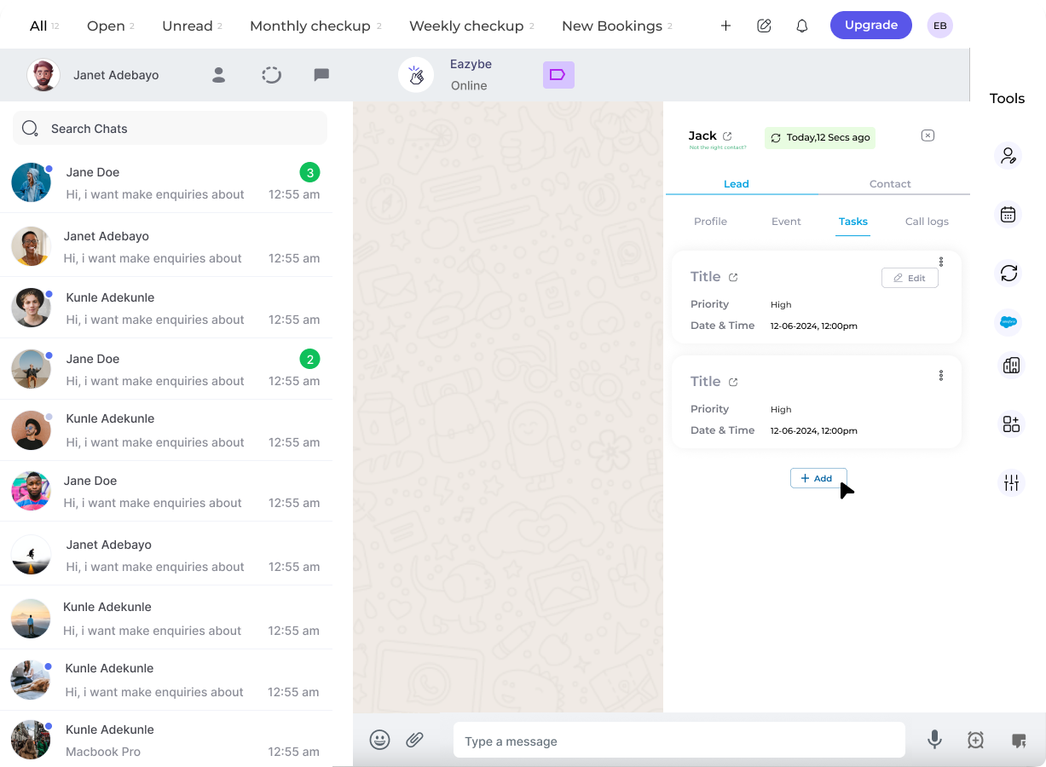Viewport: 1046px width, 767px height.
Task: Open the filters tool at the sidebar bottom
Action: tap(1010, 482)
